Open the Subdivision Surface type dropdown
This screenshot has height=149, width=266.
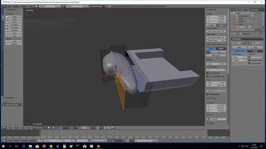point(12,105)
